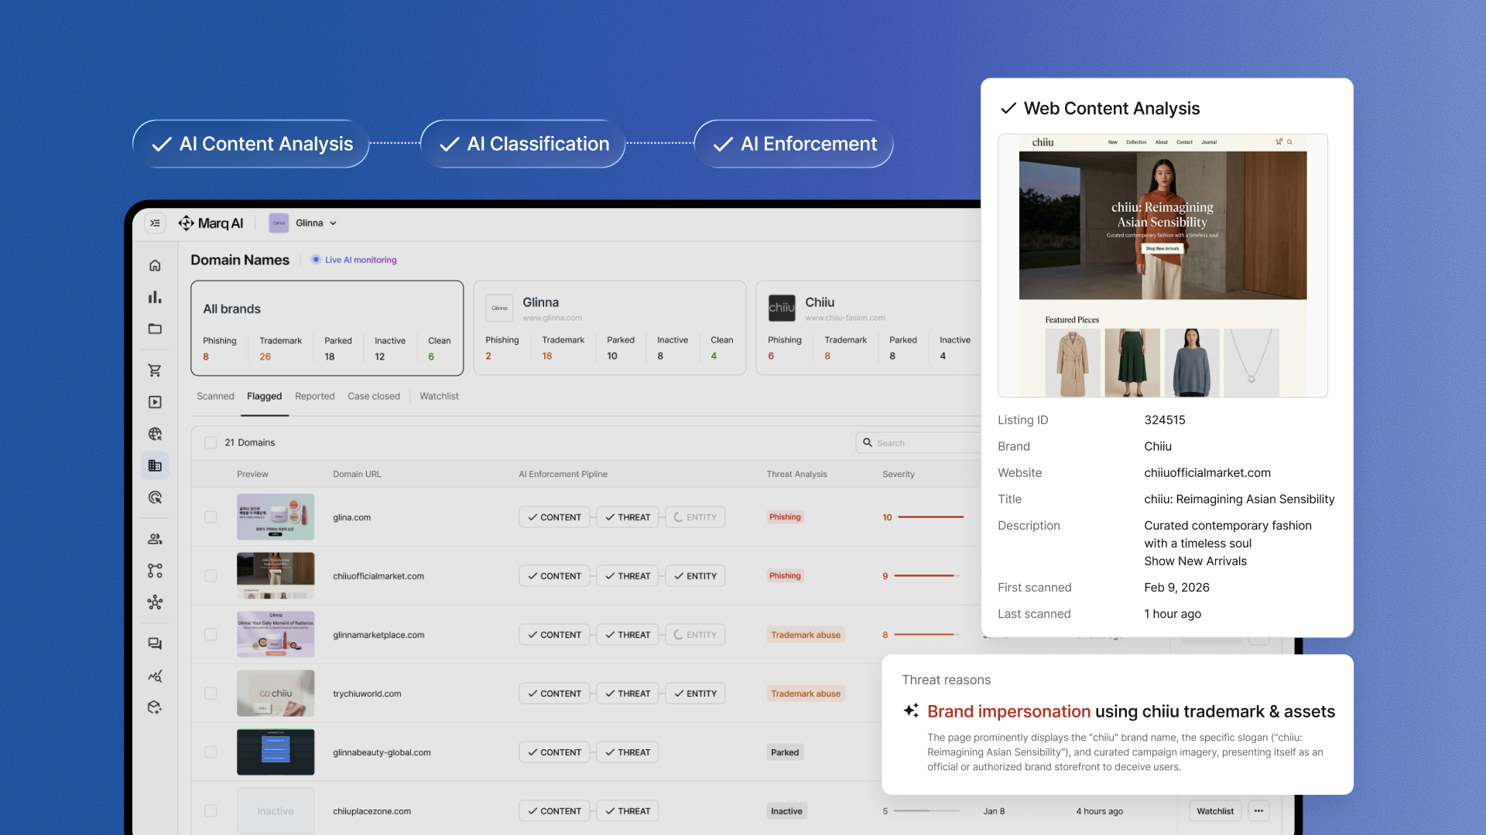The image size is (1486, 835).
Task: Click the sparkle icon in Threat reasons
Action: click(911, 711)
